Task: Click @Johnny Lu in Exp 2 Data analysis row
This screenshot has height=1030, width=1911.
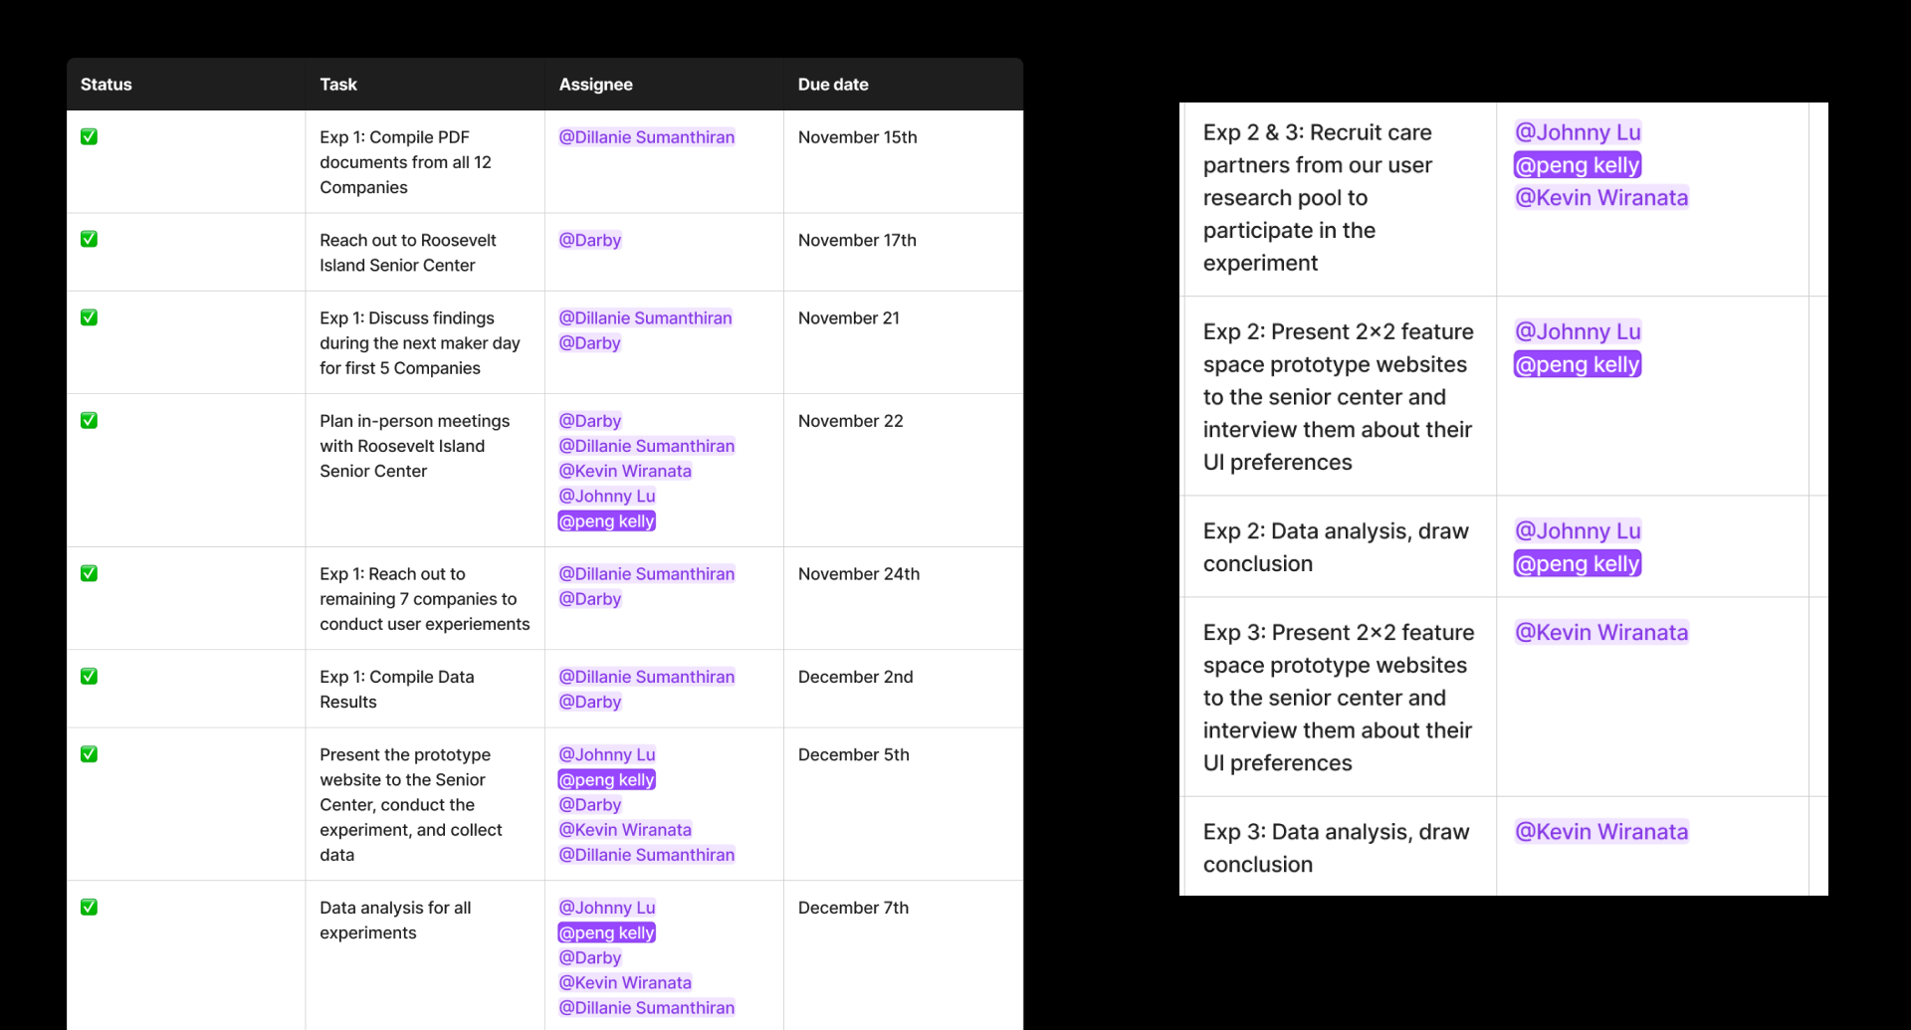Action: point(1578,531)
